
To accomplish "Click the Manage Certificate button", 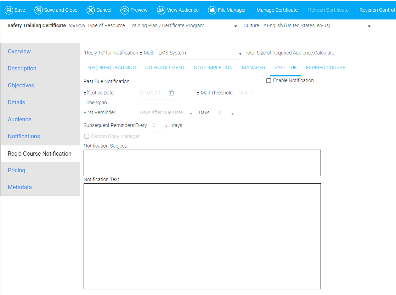I will tap(277, 10).
